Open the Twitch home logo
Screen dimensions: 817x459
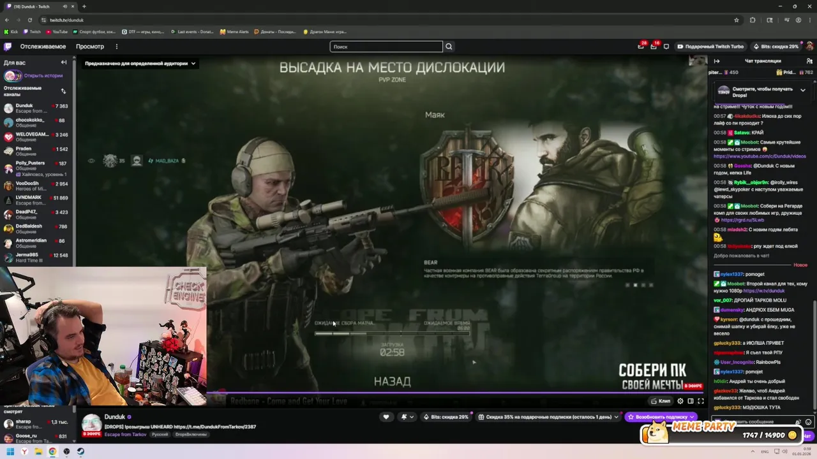click(8, 47)
